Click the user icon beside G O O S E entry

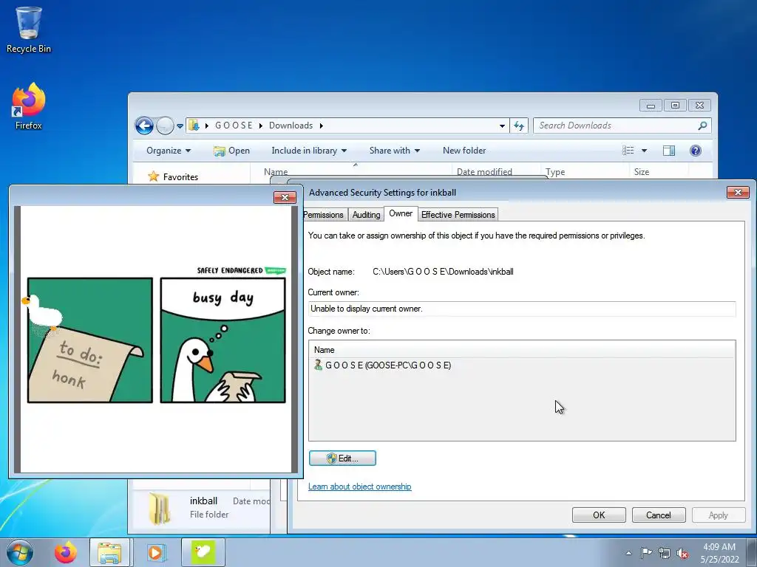[318, 365]
